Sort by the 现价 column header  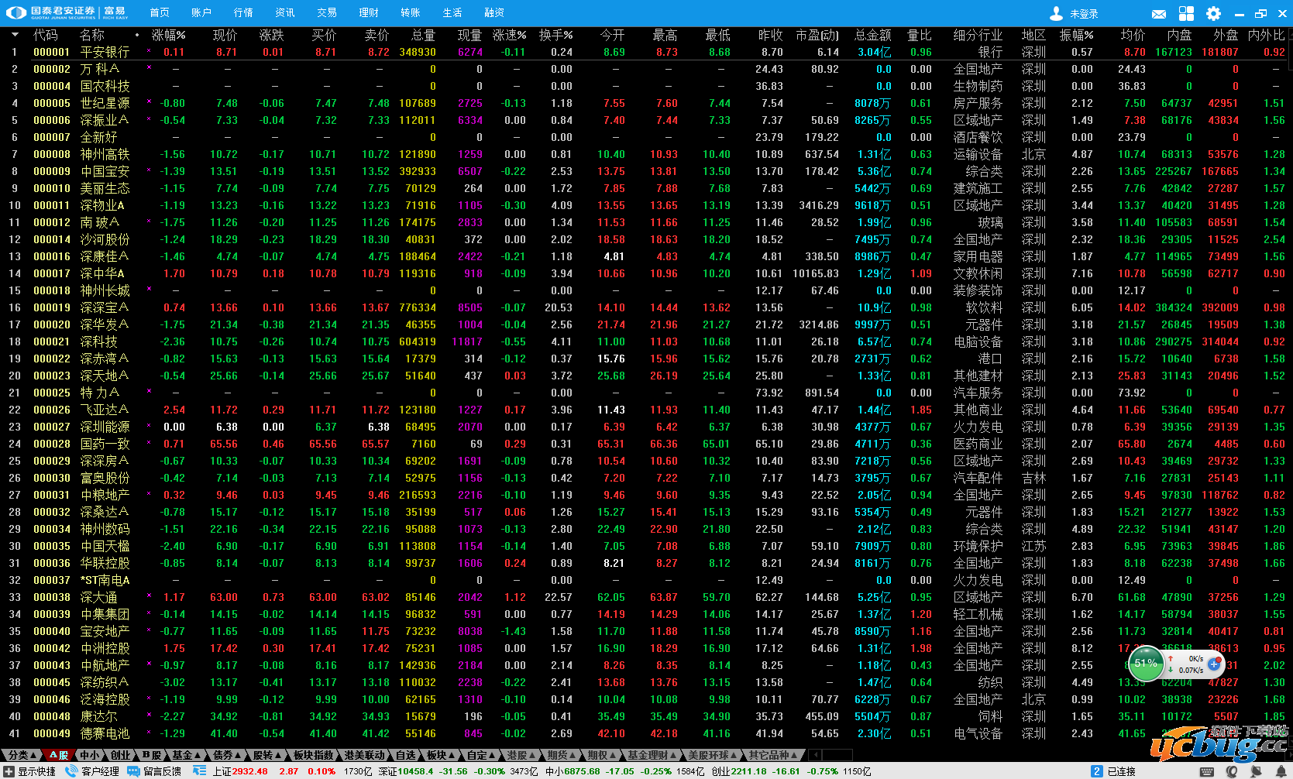[x=225, y=35]
